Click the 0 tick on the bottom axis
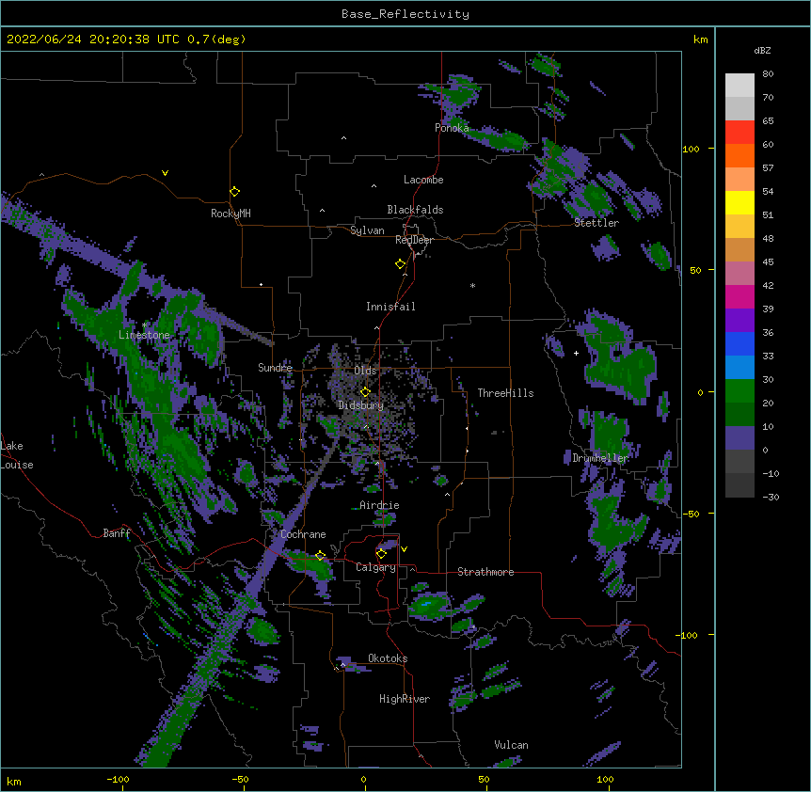 click(x=363, y=779)
